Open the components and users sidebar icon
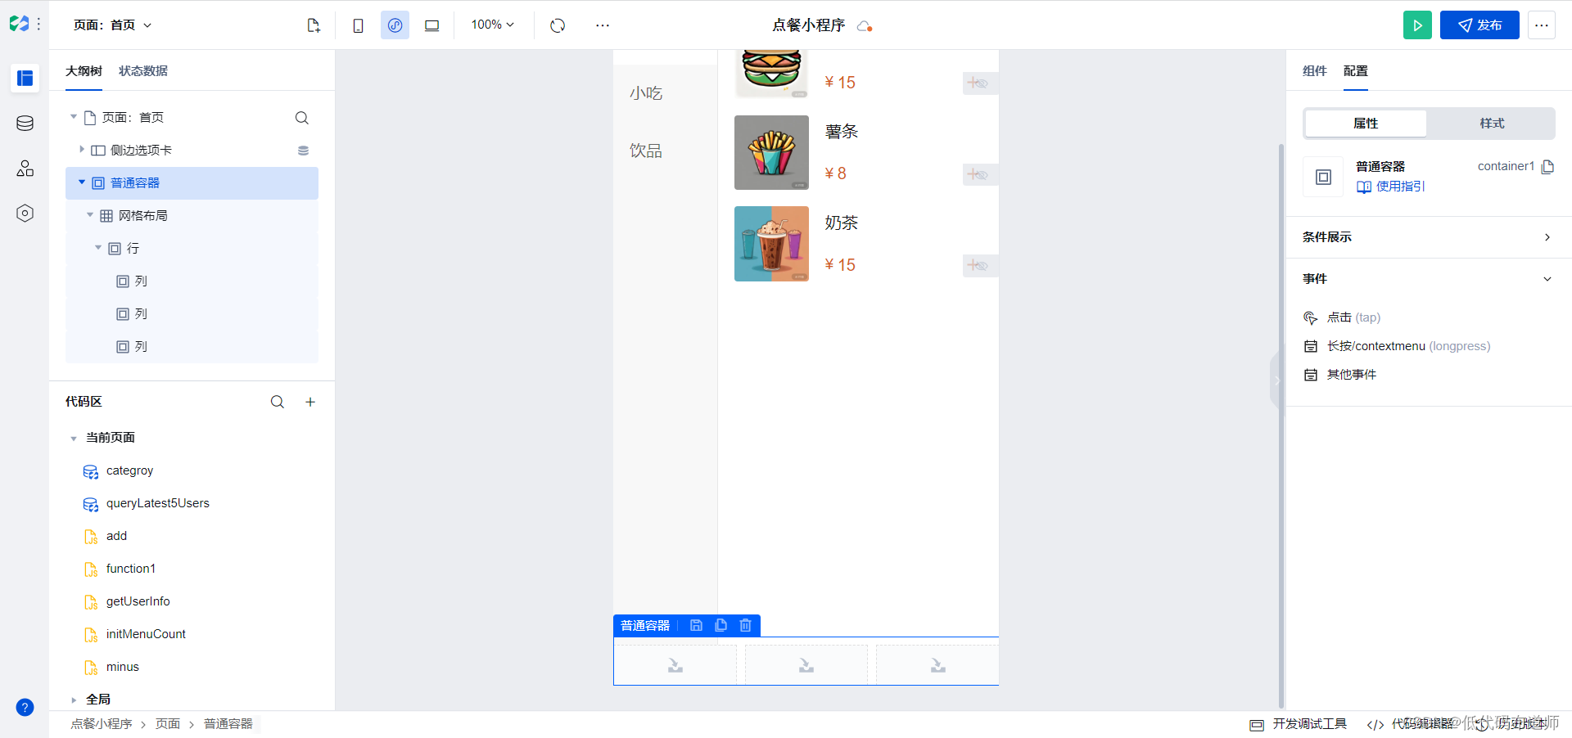The width and height of the screenshot is (1572, 738). 25,169
